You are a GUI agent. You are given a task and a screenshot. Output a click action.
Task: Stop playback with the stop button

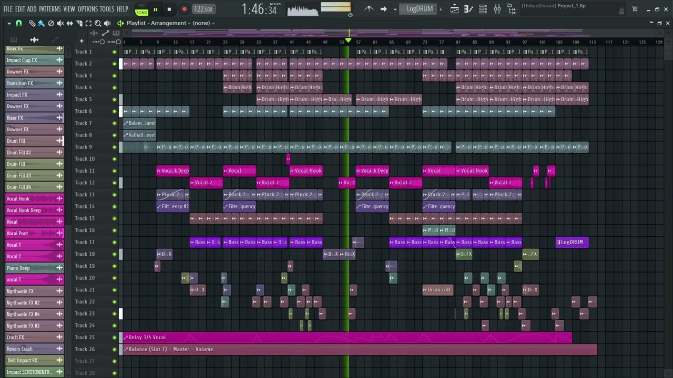click(x=169, y=9)
